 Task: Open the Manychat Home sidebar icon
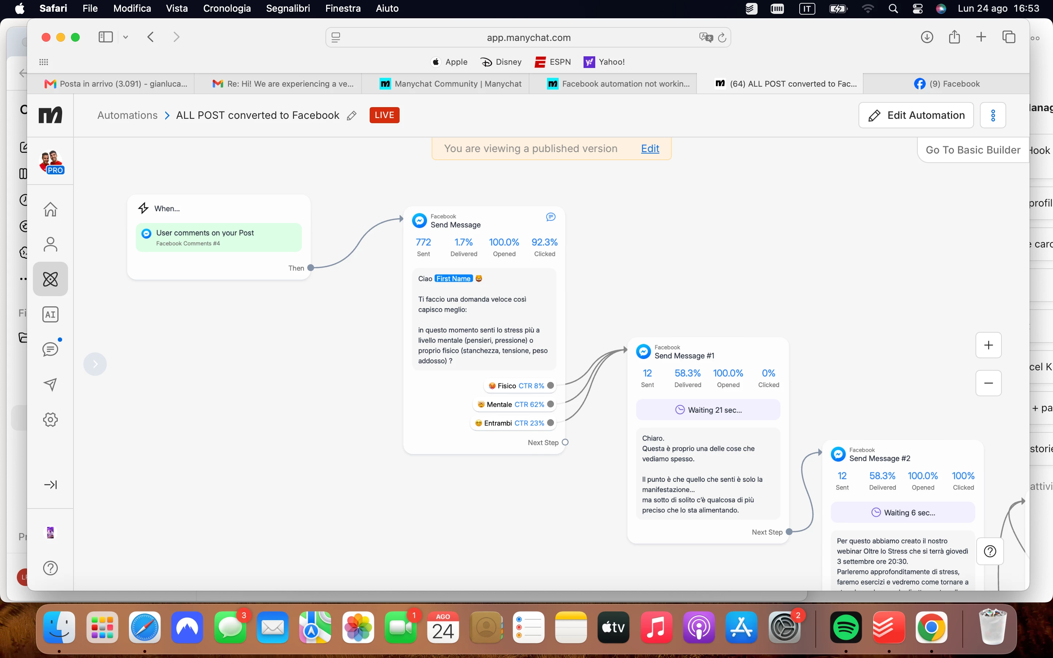[50, 209]
